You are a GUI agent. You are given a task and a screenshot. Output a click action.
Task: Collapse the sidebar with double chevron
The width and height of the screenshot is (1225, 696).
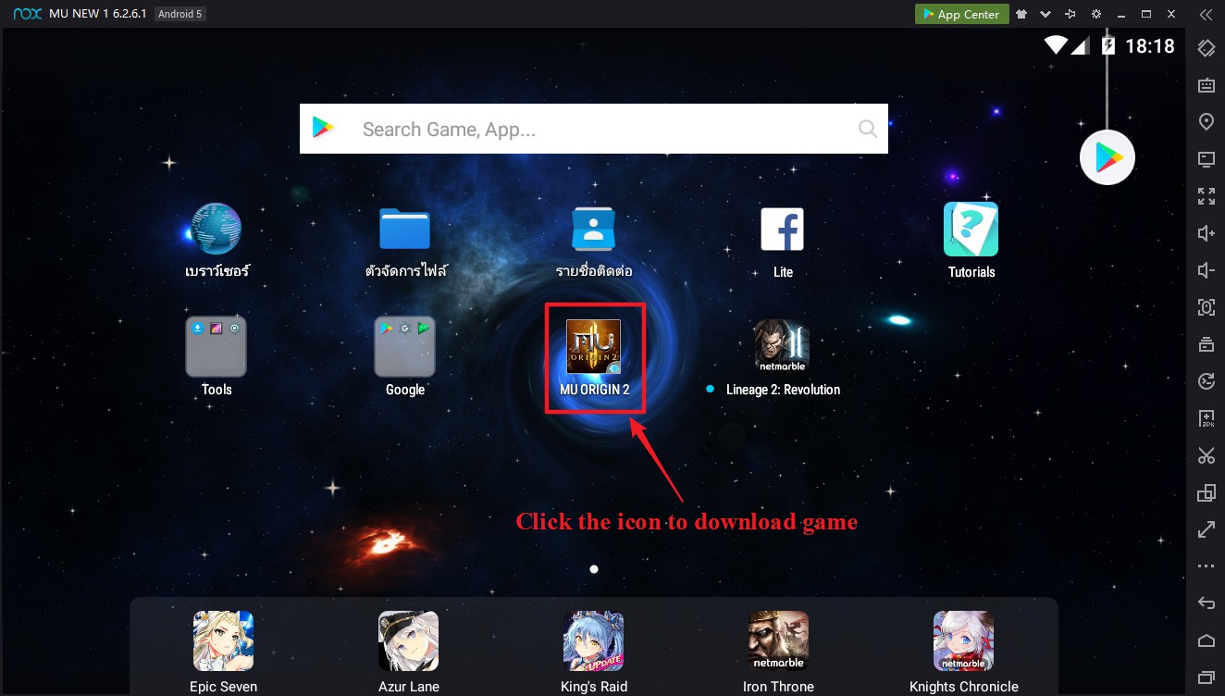(x=1206, y=14)
